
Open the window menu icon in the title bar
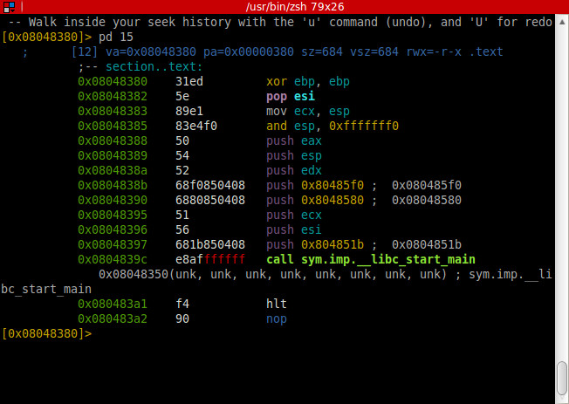point(9,6)
